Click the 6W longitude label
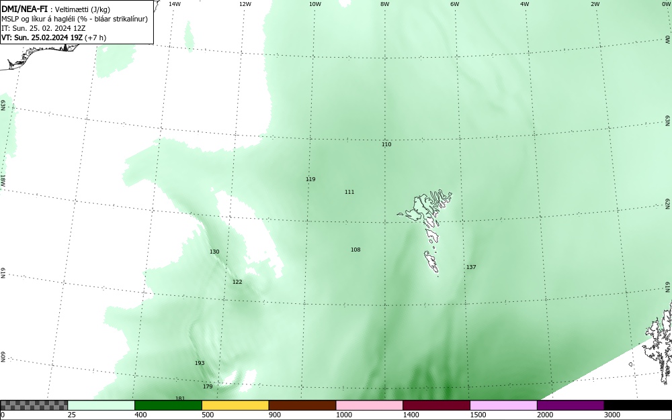The image size is (672, 420). (x=455, y=4)
